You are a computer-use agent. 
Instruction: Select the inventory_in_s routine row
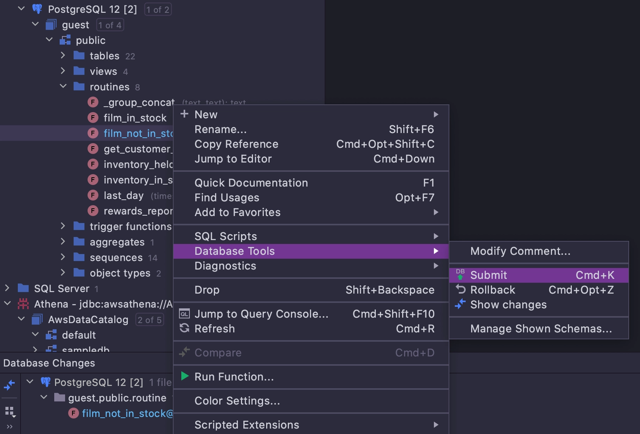pyautogui.click(x=86, y=180)
